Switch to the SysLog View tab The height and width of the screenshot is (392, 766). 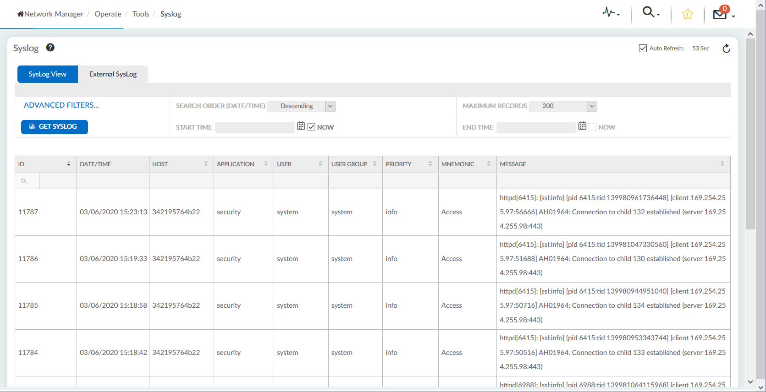(x=48, y=74)
